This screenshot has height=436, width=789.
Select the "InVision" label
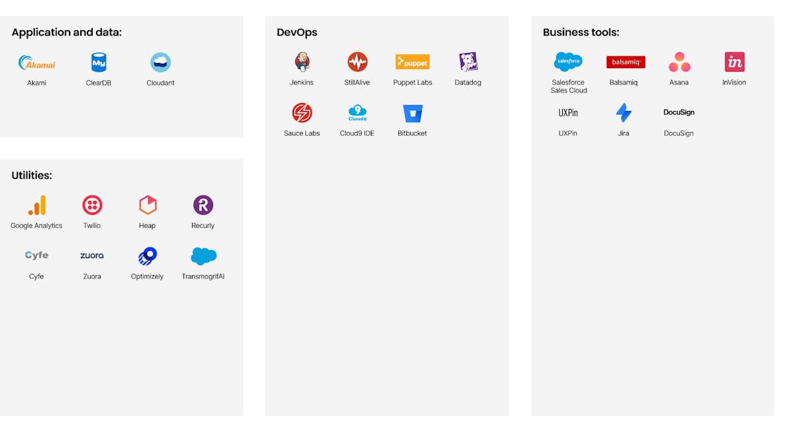(734, 83)
